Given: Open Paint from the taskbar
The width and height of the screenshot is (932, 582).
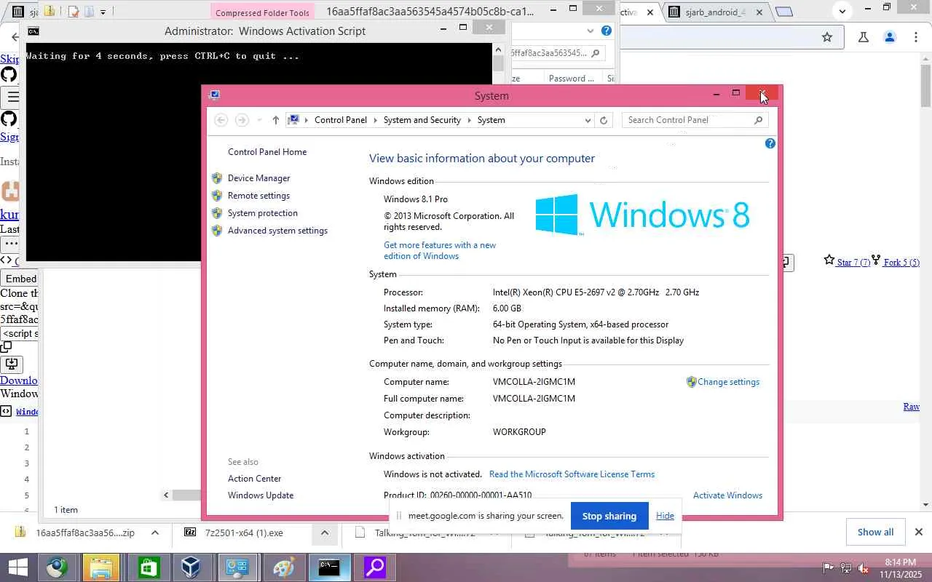Looking at the screenshot, I should 283,567.
